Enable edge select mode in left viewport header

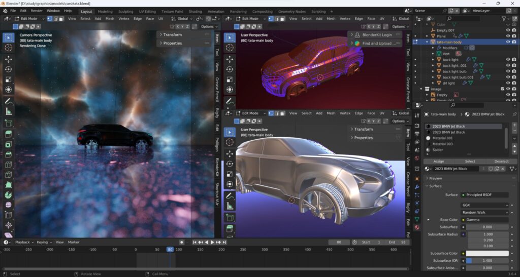point(56,19)
